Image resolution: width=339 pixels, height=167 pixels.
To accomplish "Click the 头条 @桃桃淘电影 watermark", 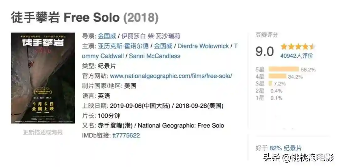I will [298, 157].
